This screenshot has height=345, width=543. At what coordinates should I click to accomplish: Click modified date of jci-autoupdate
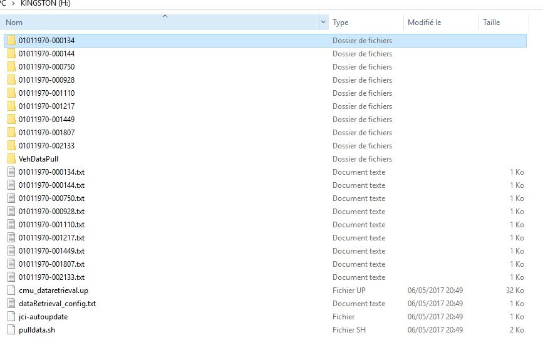(x=435, y=317)
